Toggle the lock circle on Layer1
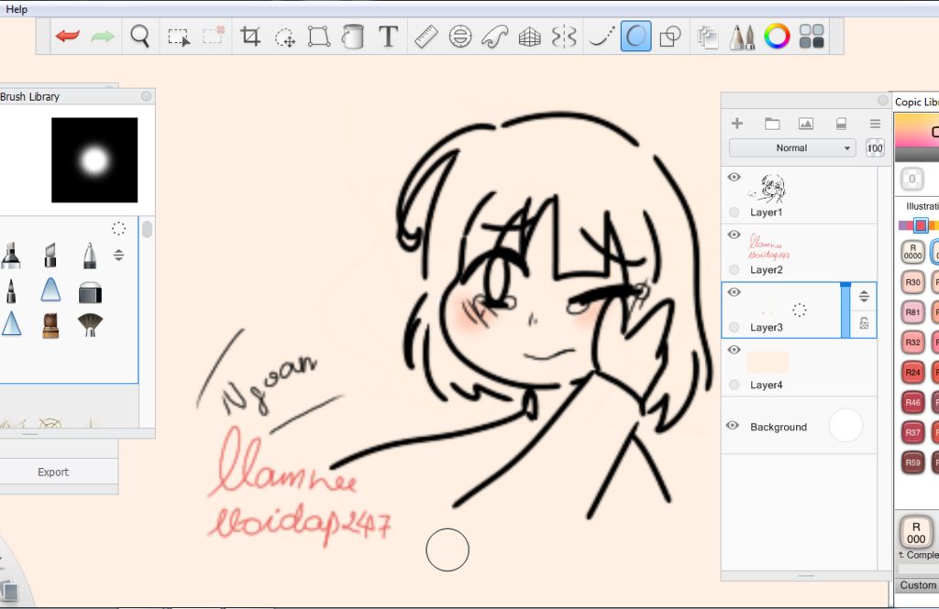 click(x=735, y=212)
